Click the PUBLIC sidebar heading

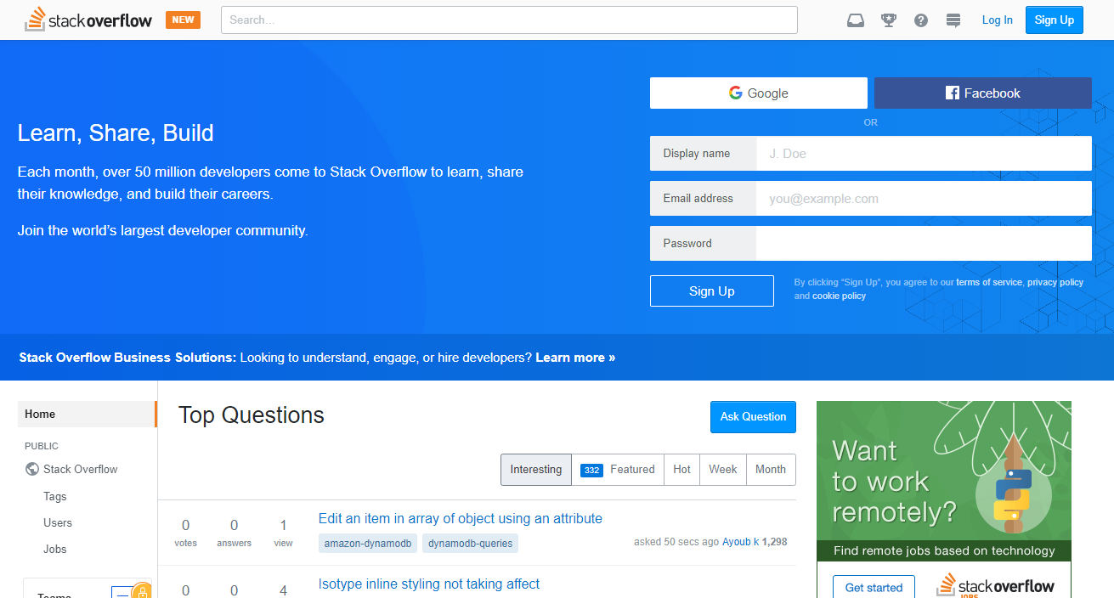point(42,446)
